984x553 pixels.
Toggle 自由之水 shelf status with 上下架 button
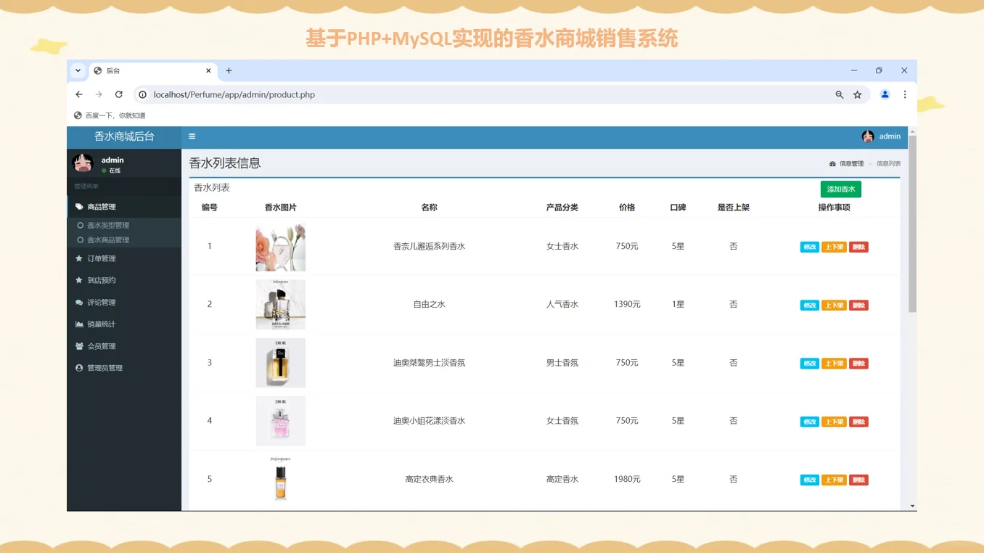click(833, 305)
